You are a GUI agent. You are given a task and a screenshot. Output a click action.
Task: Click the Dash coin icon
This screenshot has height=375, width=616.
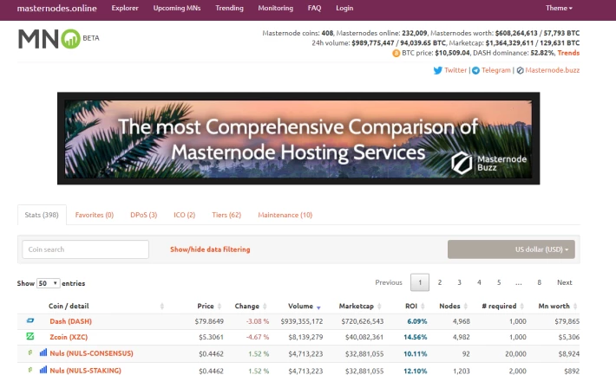click(x=30, y=320)
